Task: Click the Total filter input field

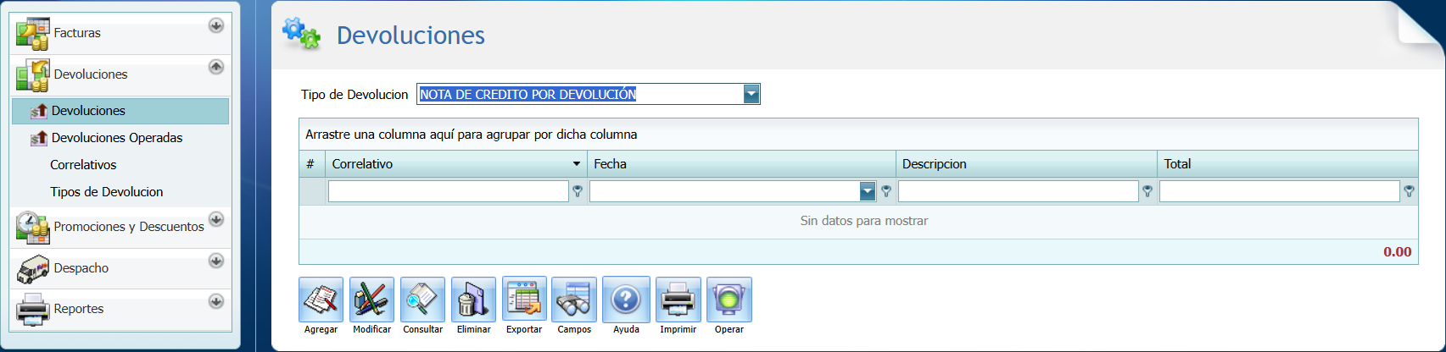Action: (1279, 192)
